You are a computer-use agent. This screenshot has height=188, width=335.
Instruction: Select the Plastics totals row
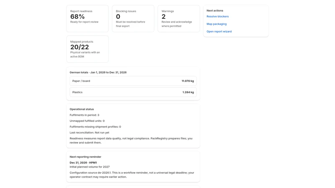pos(133,92)
